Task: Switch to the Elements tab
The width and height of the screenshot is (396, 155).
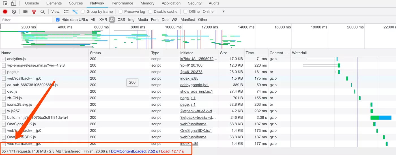Action: (54, 3)
